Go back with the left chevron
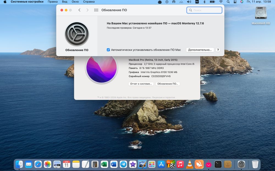This screenshot has height=171, width=275. coord(79,10)
